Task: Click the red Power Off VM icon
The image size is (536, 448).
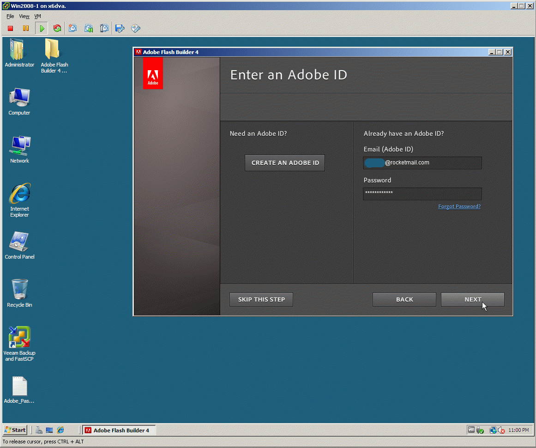Action: 10,28
